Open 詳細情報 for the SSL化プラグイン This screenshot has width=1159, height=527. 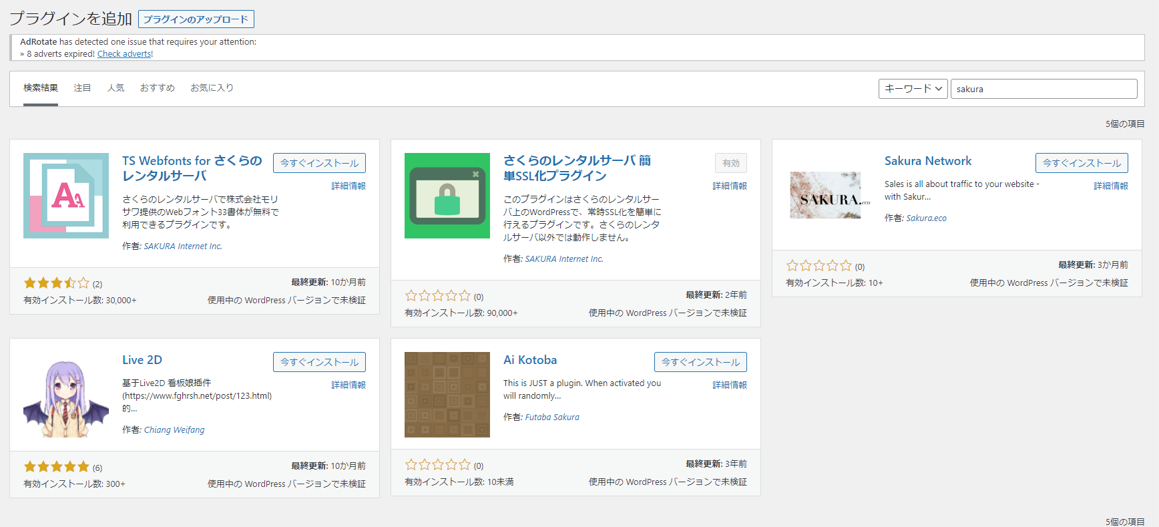(x=730, y=186)
